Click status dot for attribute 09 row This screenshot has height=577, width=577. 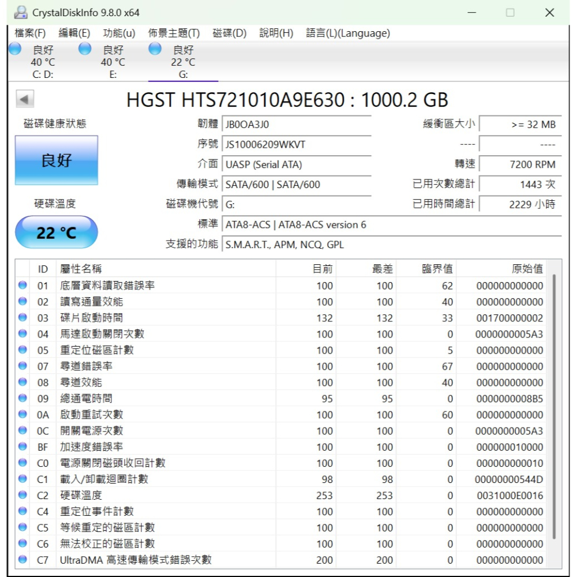point(23,398)
